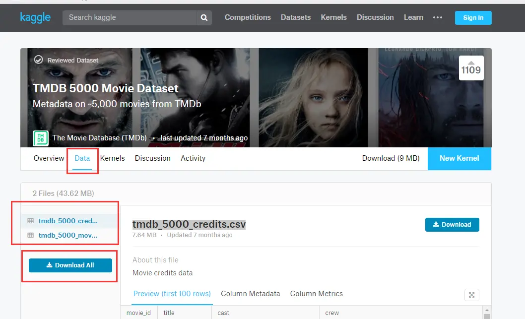The image size is (525, 319).
Task: Click The Movie Database (TMDb) owner link
Action: 99,138
